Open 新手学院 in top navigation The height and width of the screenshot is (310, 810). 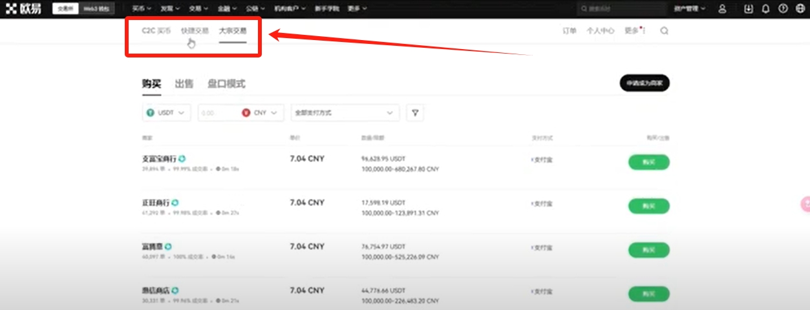click(327, 9)
